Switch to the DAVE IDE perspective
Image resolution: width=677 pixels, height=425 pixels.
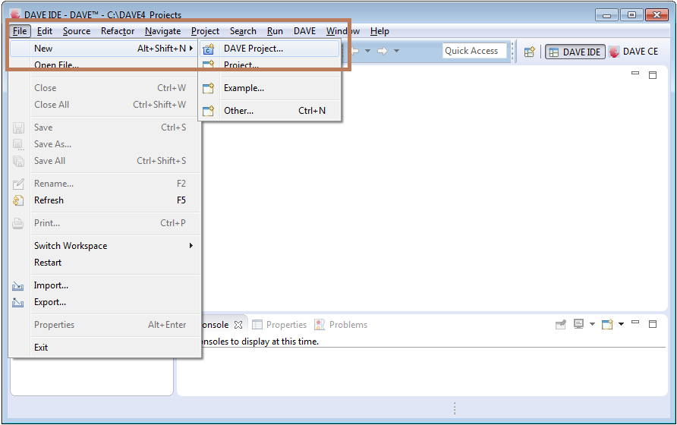[x=575, y=52]
